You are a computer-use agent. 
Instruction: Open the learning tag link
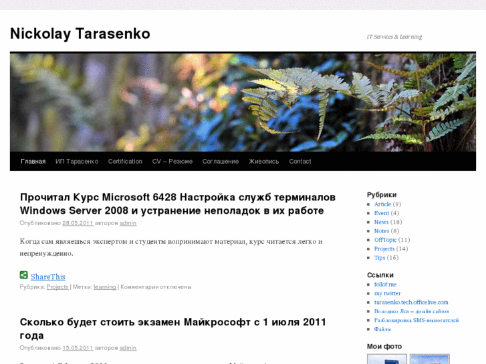pyautogui.click(x=105, y=287)
